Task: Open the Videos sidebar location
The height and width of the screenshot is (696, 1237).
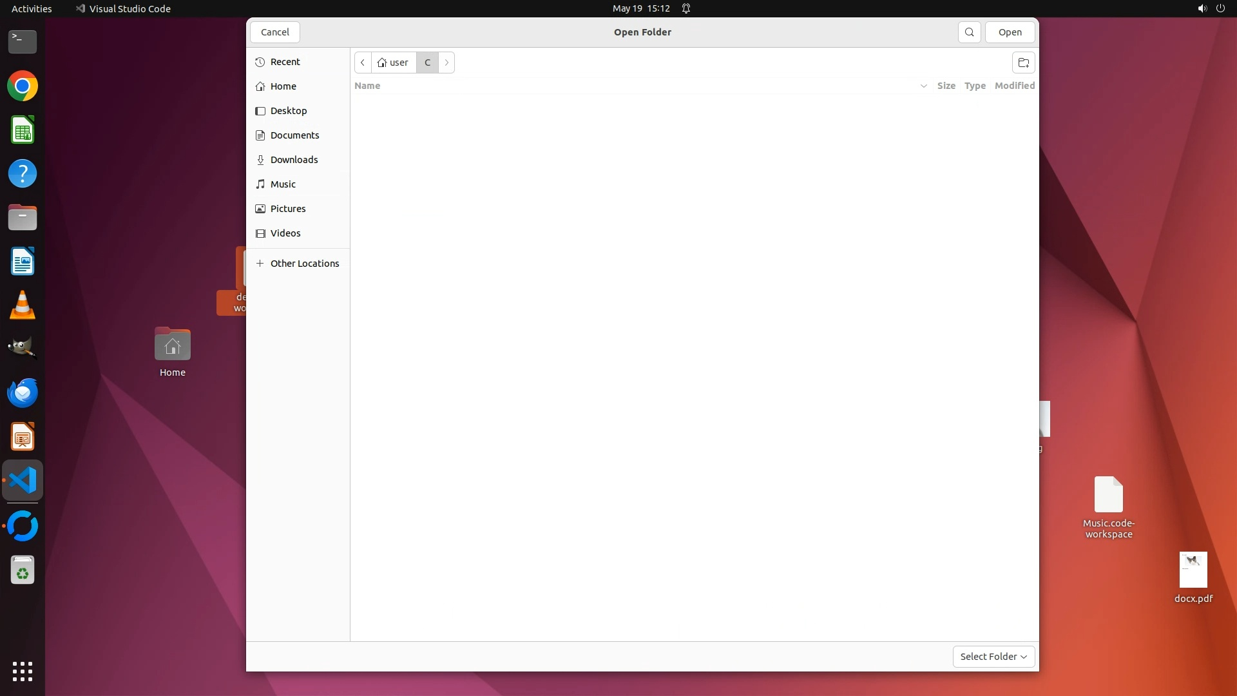Action: point(285,233)
